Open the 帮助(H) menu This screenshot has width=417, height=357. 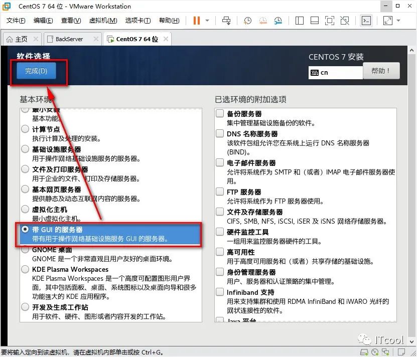click(x=169, y=21)
